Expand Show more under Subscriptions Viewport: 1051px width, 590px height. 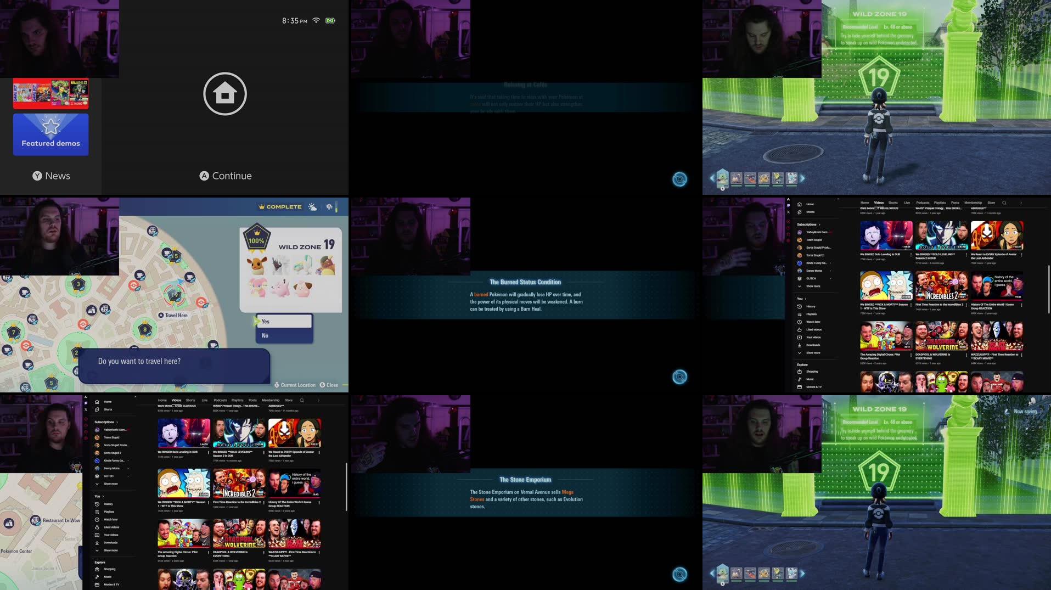(111, 484)
